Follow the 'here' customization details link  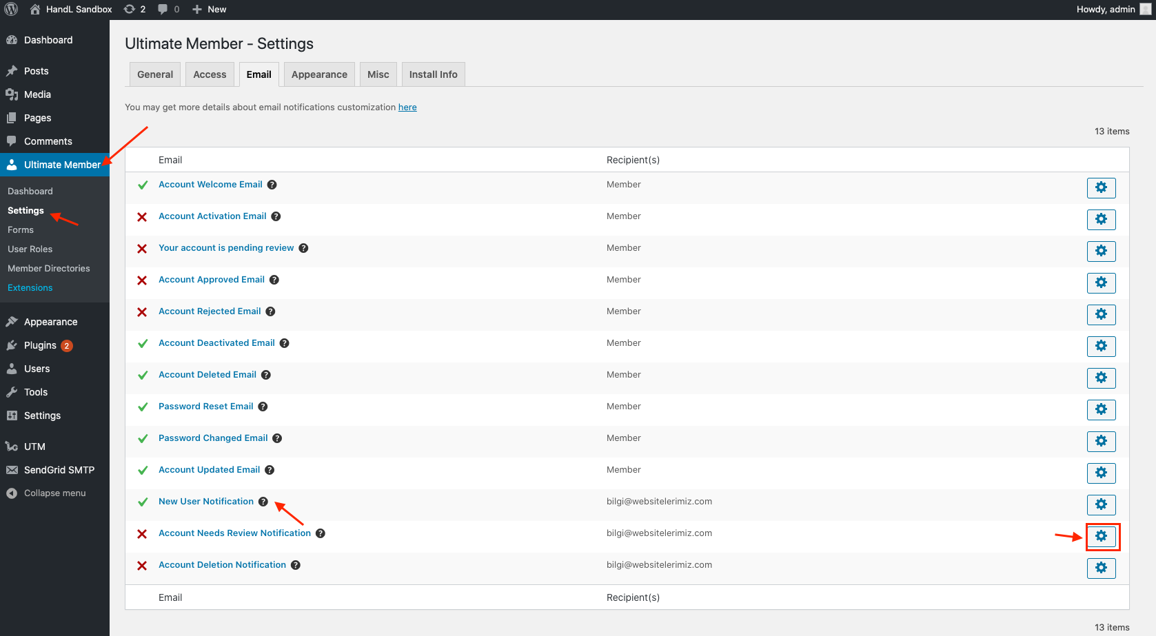coord(407,107)
